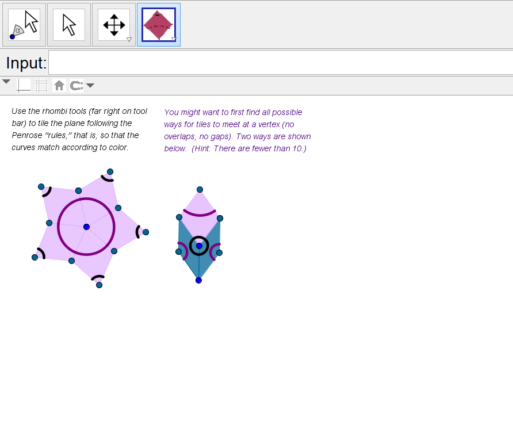Expand the point capturing dropdown arrow

point(90,85)
